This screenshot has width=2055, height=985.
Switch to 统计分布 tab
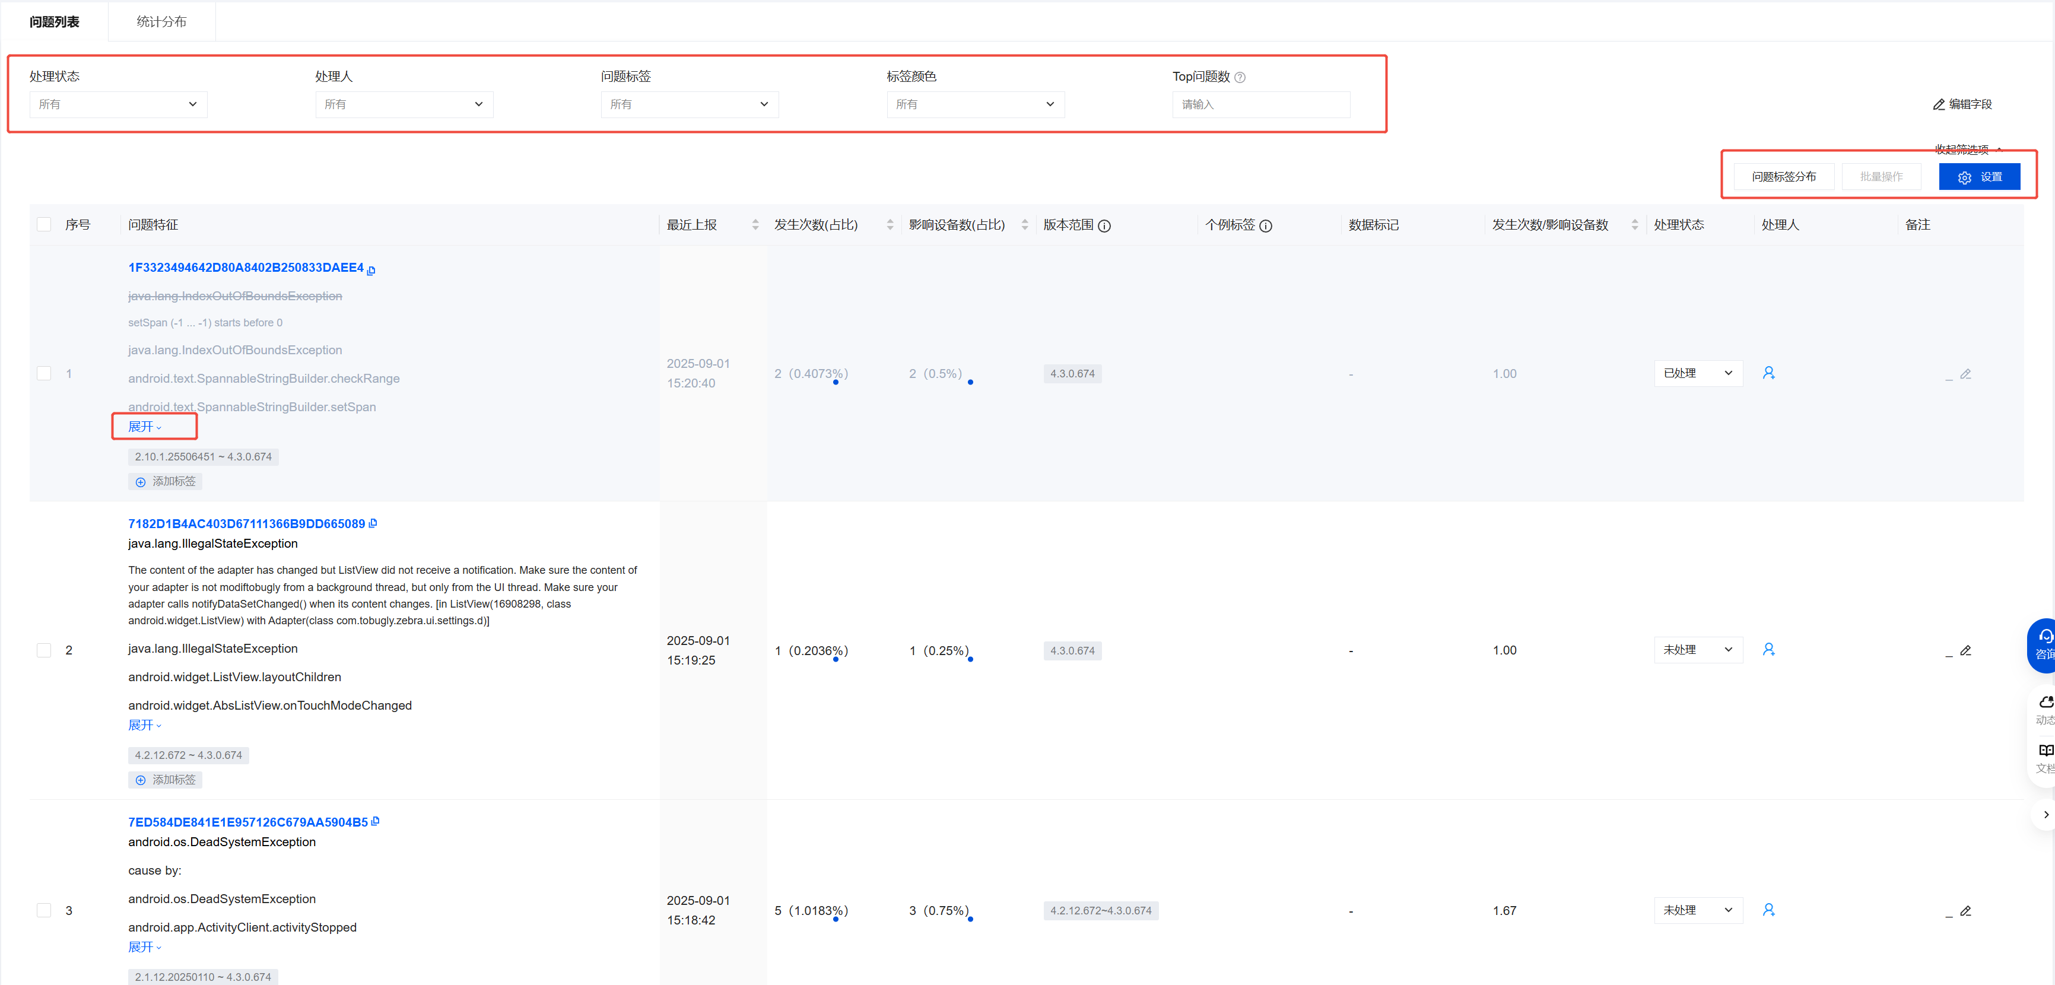(161, 21)
